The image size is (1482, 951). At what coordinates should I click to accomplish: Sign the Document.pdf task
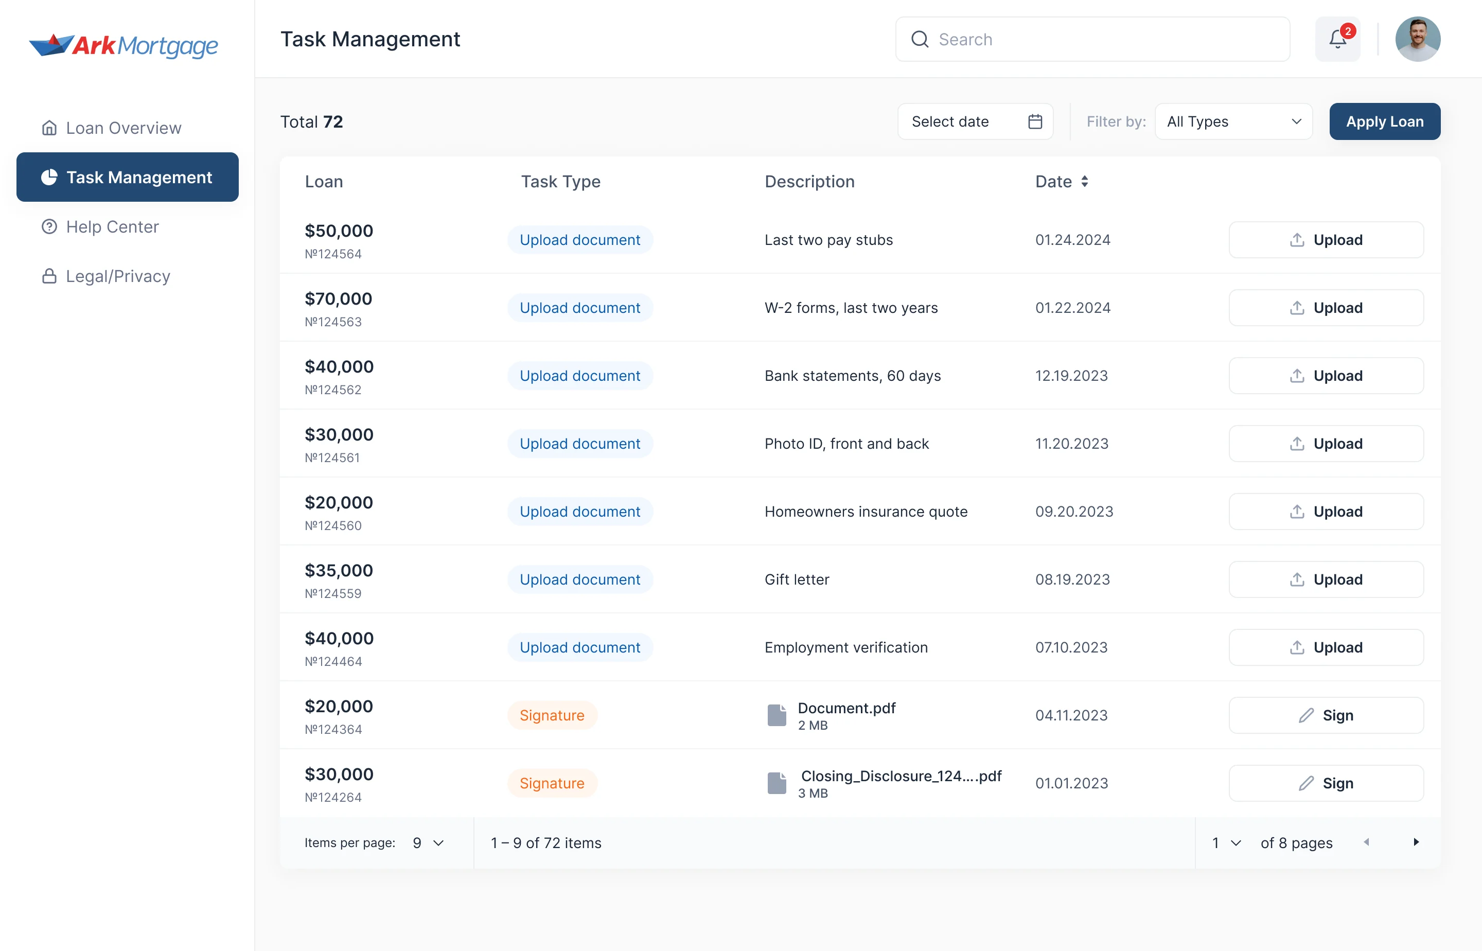[x=1326, y=715]
